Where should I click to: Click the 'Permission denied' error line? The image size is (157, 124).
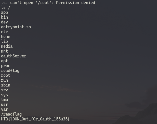(x=48, y=3)
